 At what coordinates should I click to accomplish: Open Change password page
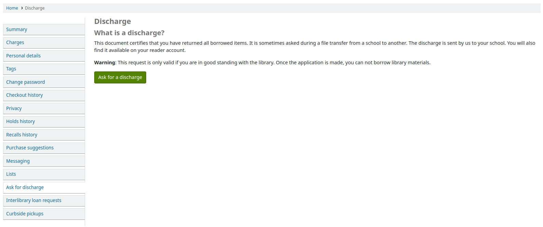[25, 82]
